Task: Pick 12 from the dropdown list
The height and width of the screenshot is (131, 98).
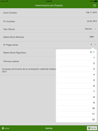Action: [x=76, y=120]
